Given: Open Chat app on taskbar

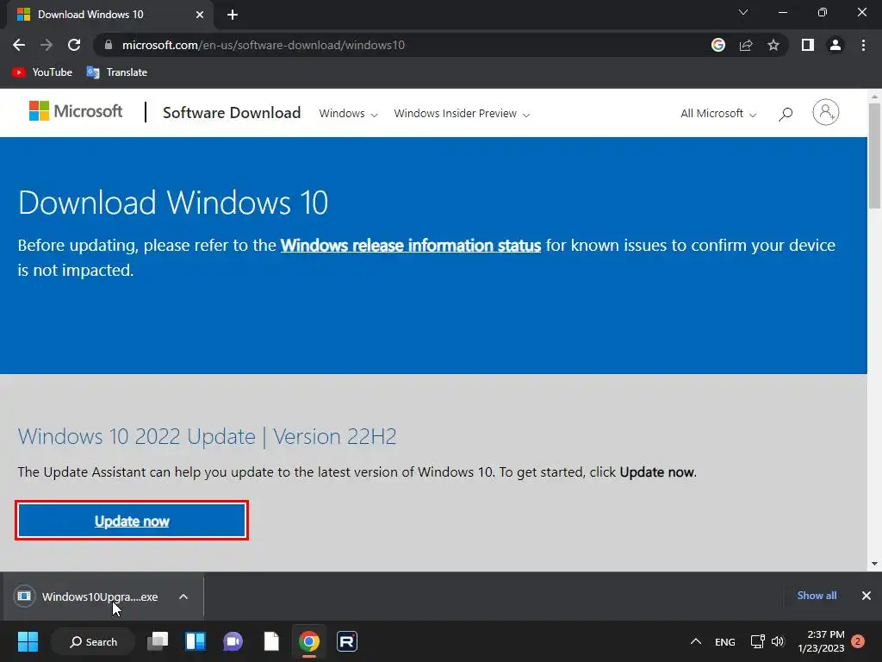Looking at the screenshot, I should tap(233, 641).
